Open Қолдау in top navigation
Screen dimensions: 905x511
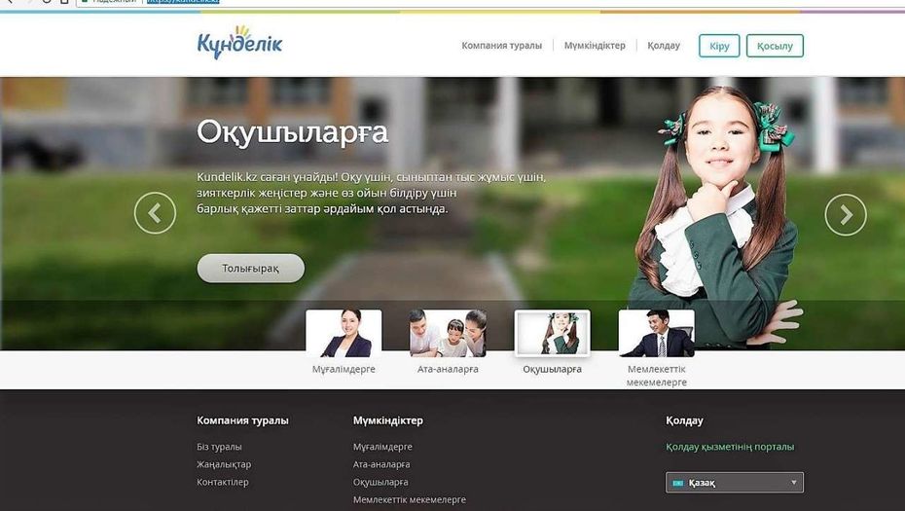(x=663, y=46)
